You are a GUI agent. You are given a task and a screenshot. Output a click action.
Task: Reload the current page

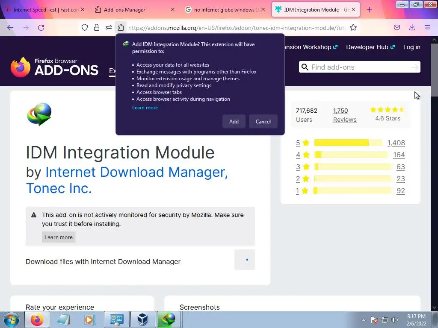41,27
